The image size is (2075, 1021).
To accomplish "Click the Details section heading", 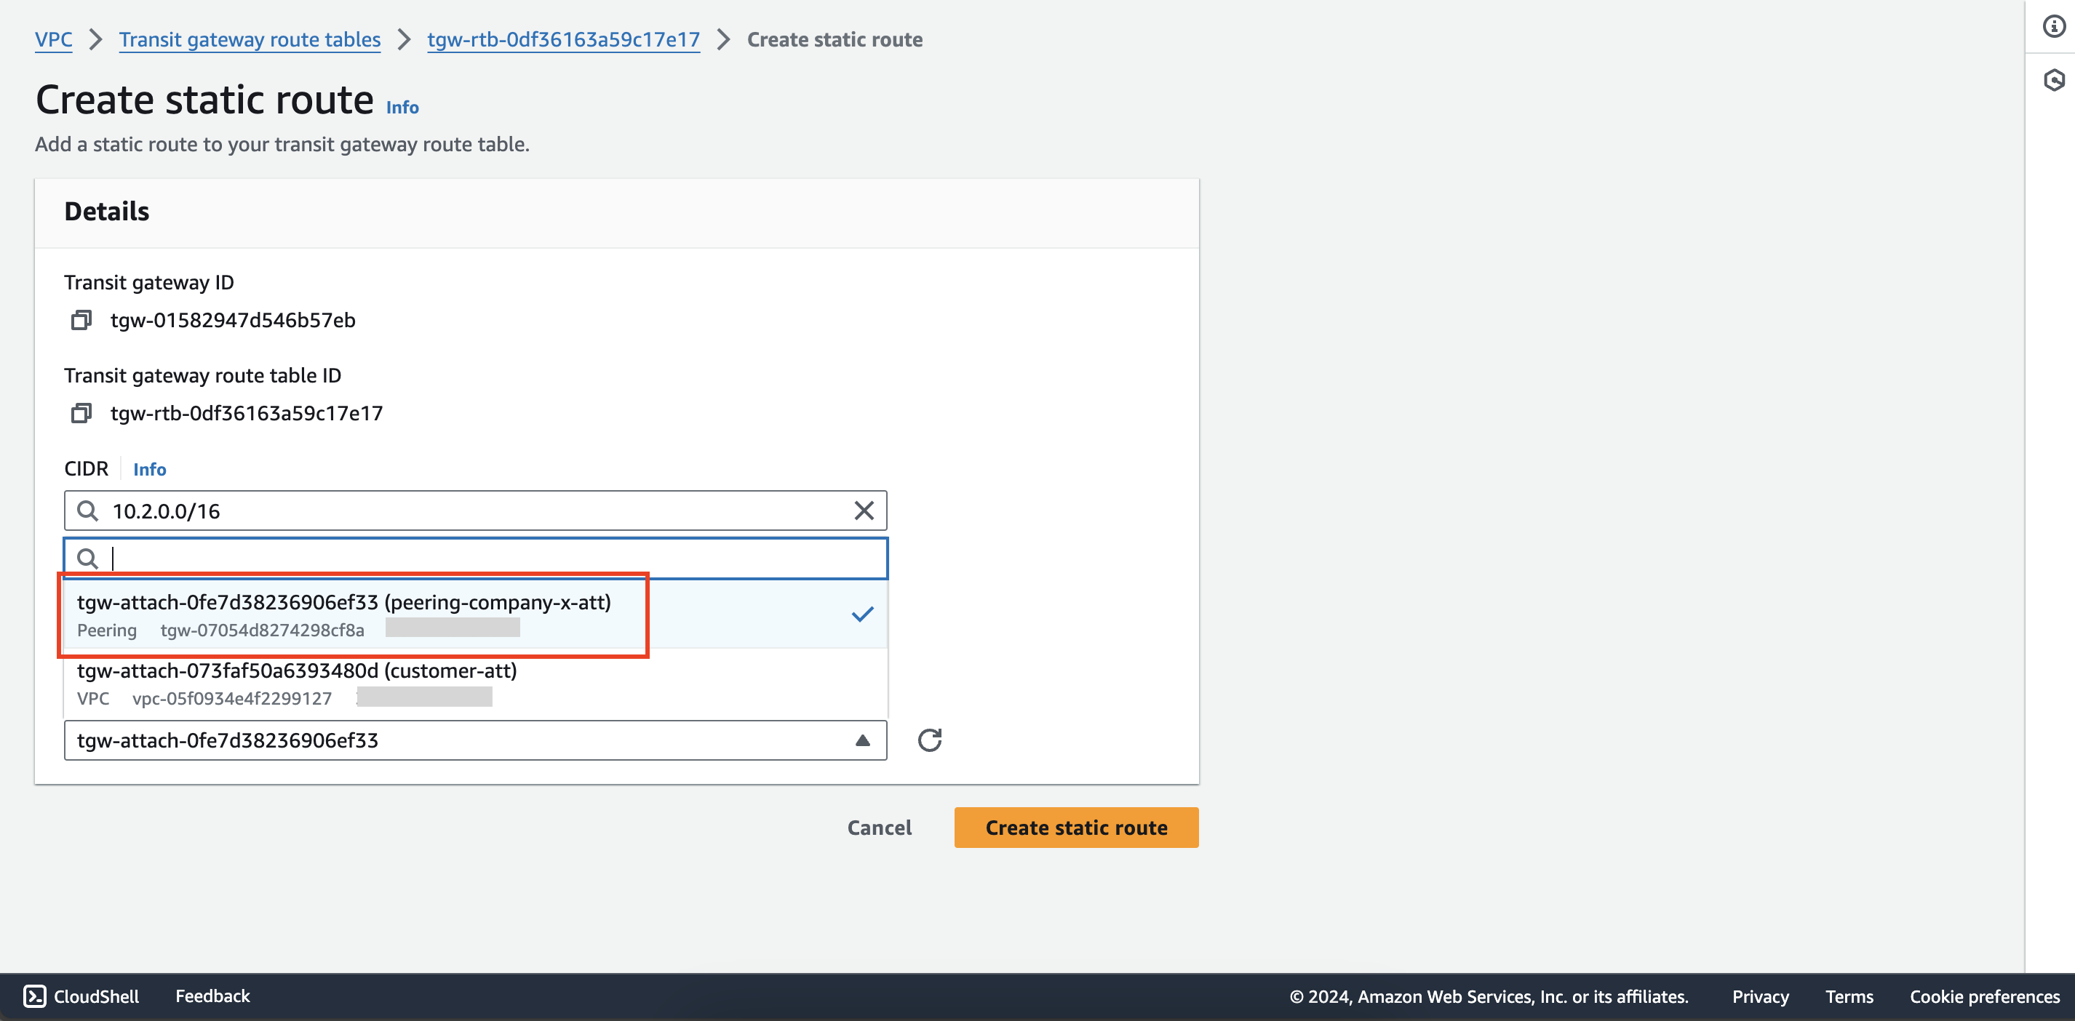I will click(x=107, y=212).
